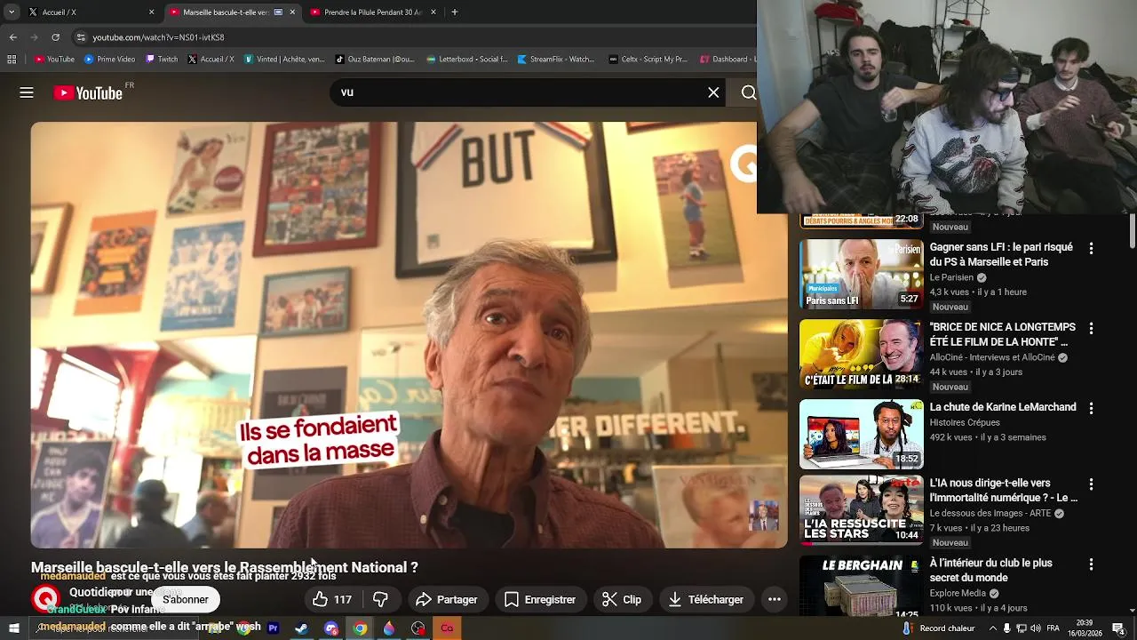Open 'L'IA nous dirige-t-elle' video title
Image resolution: width=1137 pixels, height=640 pixels.
[1004, 491]
